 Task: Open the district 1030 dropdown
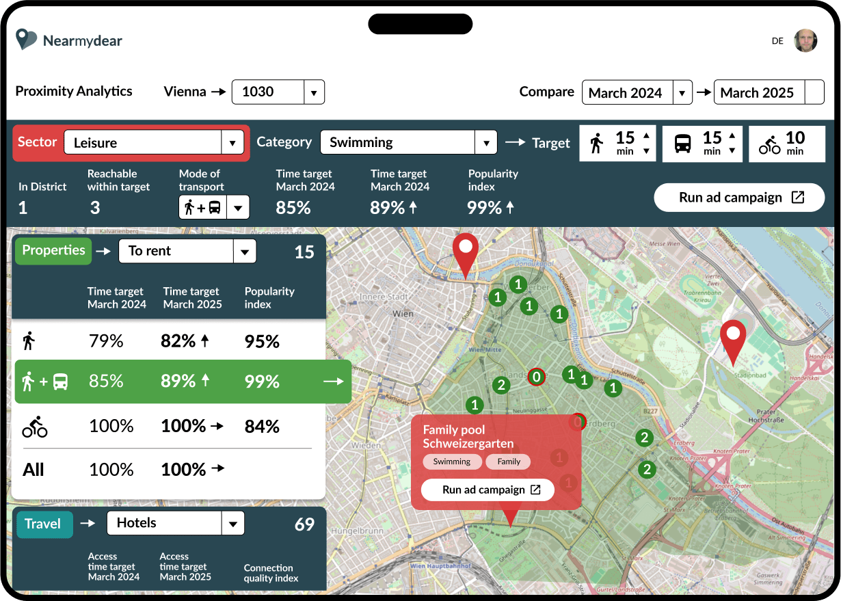tap(314, 92)
